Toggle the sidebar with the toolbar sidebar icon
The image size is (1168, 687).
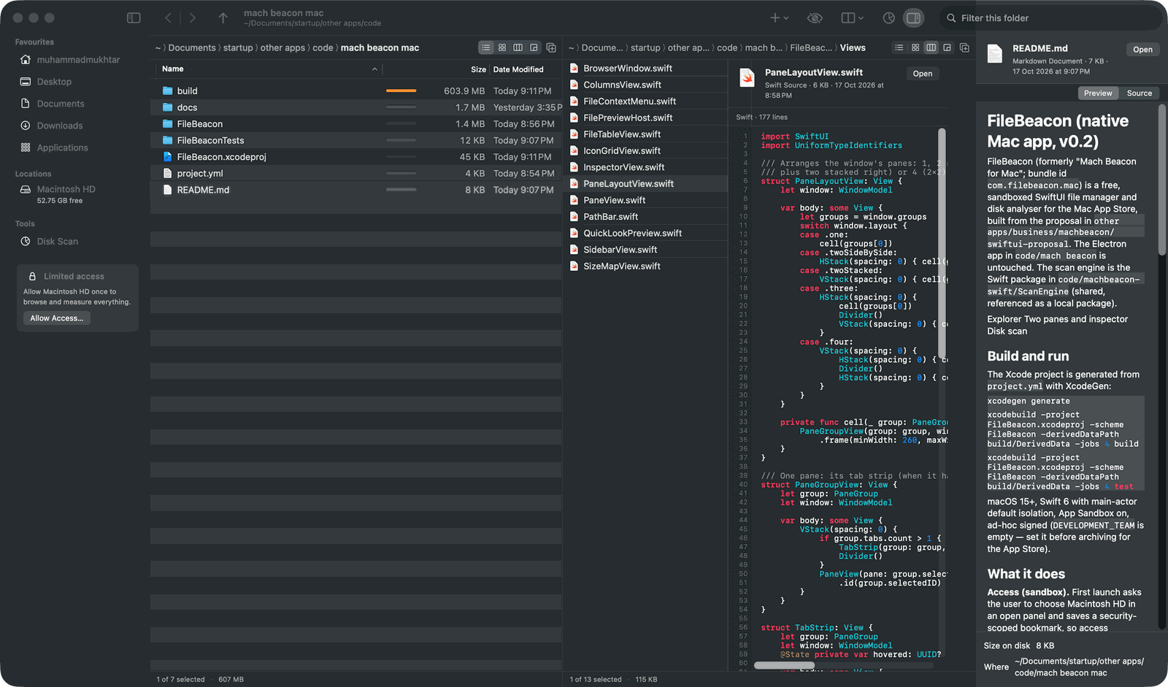coord(134,18)
